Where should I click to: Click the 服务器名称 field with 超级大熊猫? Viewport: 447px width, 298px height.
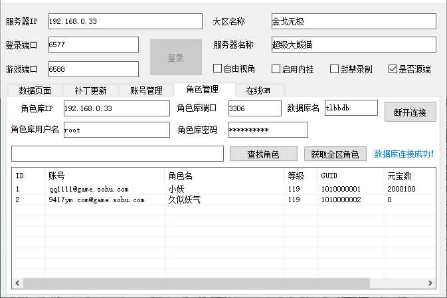[354, 45]
